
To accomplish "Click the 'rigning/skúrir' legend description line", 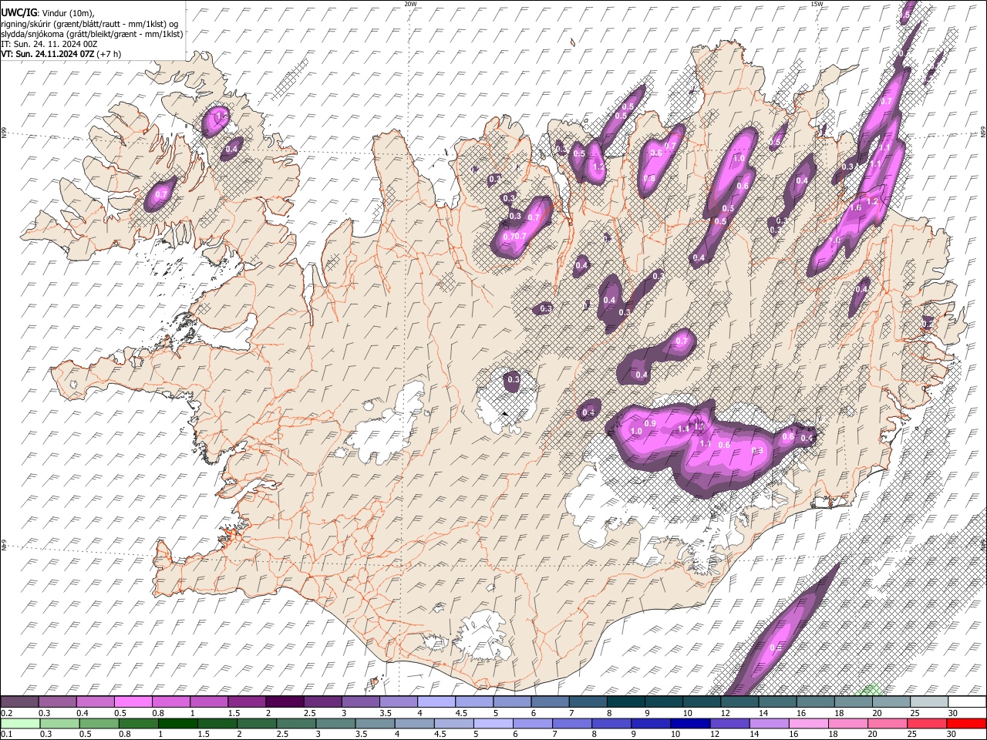I will point(89,24).
